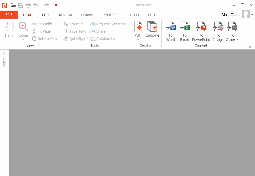
Task: Expand the Zoom tool dropdown arrow
Action: coord(23,40)
